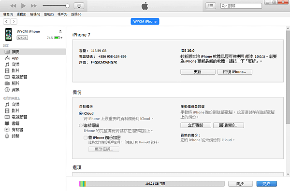Click the capacity value 113.59 GB
This screenshot has height=191, width=290.
pyautogui.click(x=99, y=51)
